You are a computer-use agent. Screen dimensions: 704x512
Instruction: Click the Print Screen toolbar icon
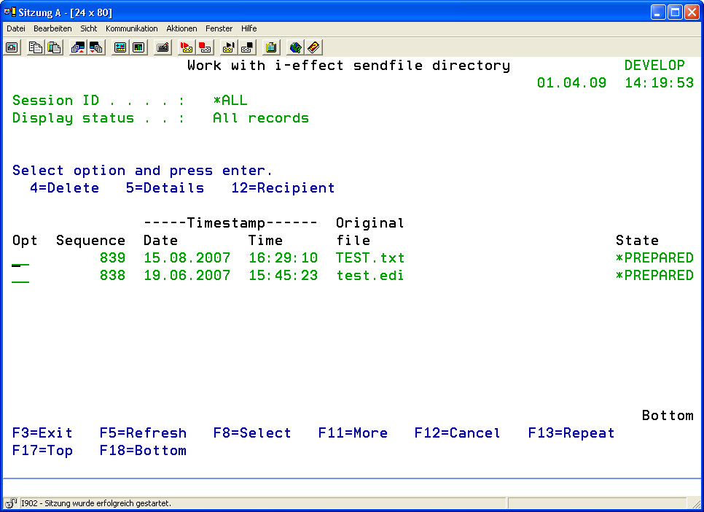click(x=12, y=47)
